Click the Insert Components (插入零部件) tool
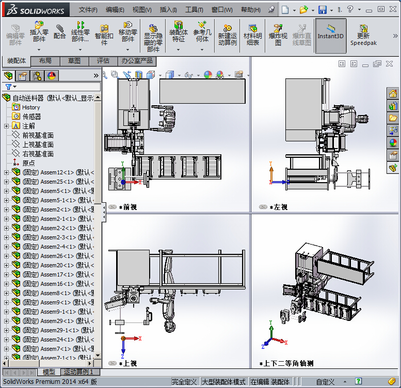 coord(39,32)
